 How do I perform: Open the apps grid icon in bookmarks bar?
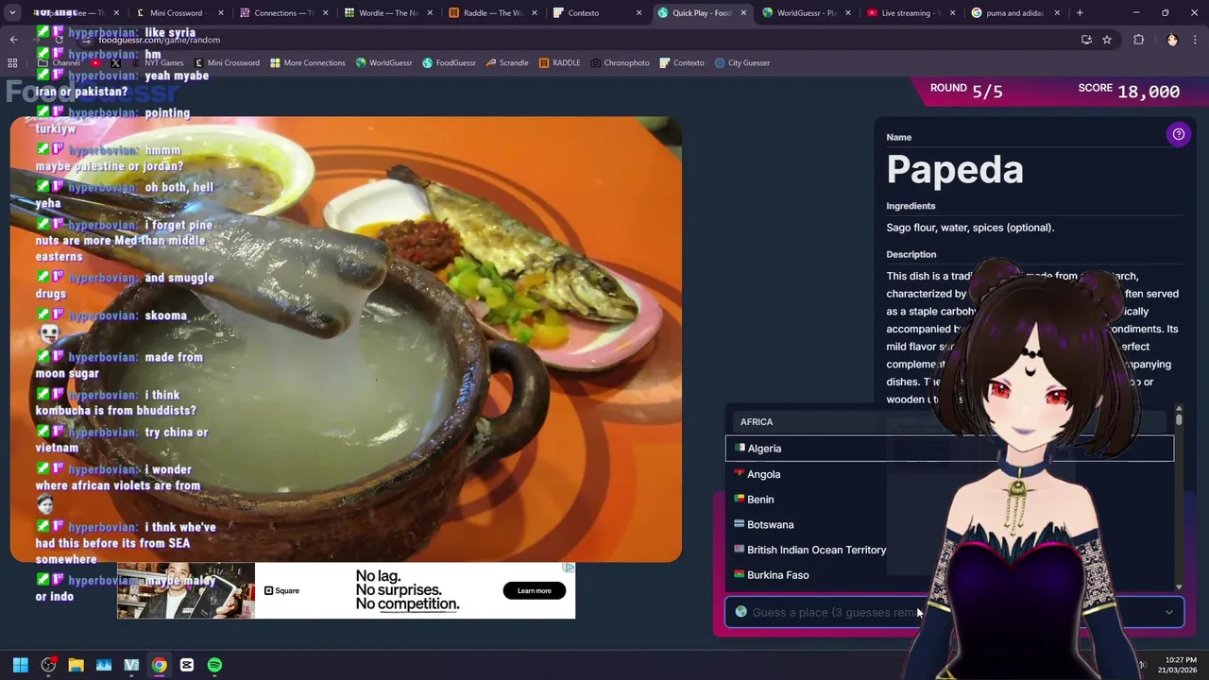(x=12, y=62)
